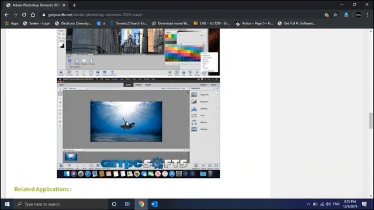Open the blue extension icon

pos(346,15)
